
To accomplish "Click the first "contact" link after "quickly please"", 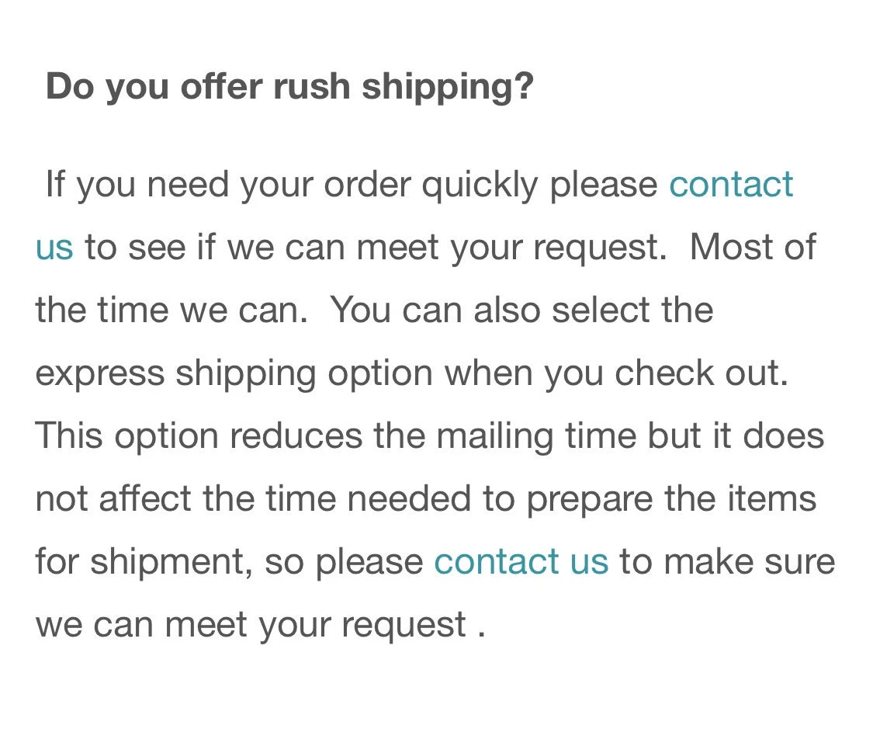I will click(730, 185).
